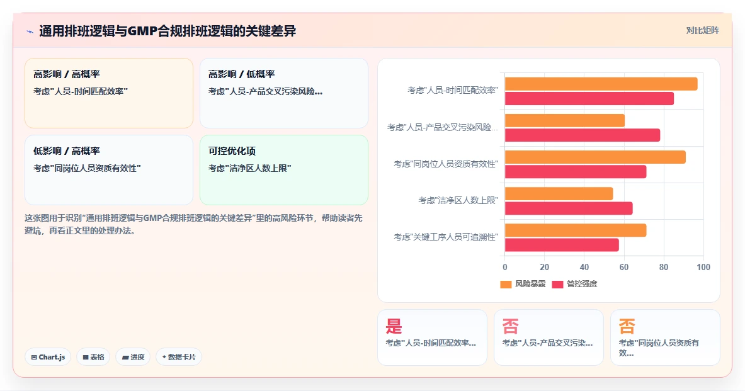
Task: Click the 表格 tag chip
Action: (x=94, y=357)
